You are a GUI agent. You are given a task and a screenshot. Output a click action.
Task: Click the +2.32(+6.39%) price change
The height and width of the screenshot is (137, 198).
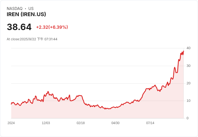point(52,27)
